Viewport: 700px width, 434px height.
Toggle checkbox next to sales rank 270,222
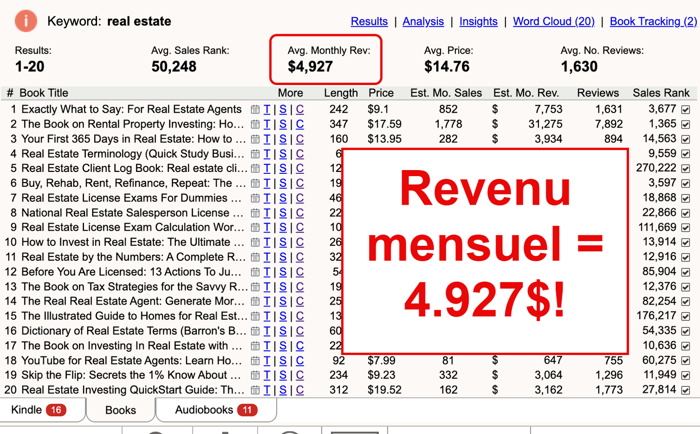tap(686, 169)
